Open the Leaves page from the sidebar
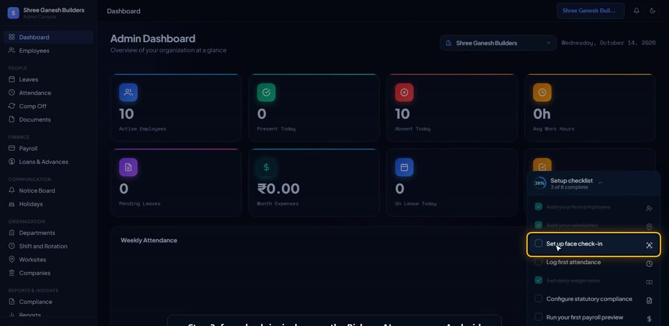This screenshot has height=326, width=669. point(48,80)
